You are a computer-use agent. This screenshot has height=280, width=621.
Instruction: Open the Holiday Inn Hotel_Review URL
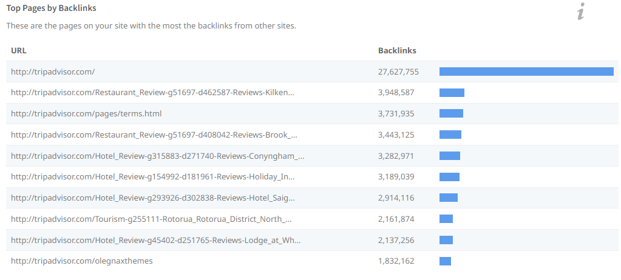[x=154, y=177]
